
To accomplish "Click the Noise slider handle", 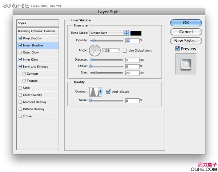I will coord(90,100).
